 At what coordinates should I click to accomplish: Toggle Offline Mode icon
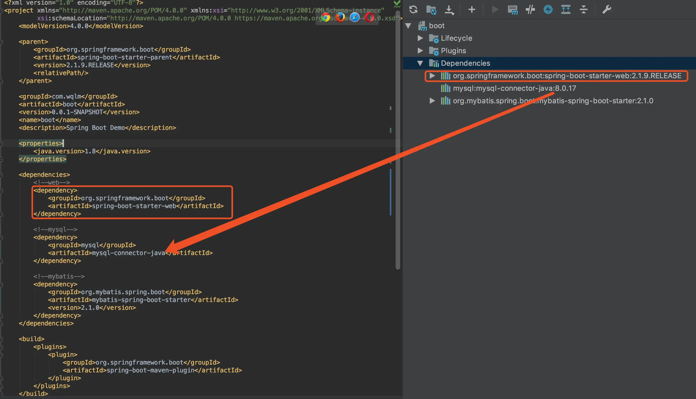pos(530,10)
